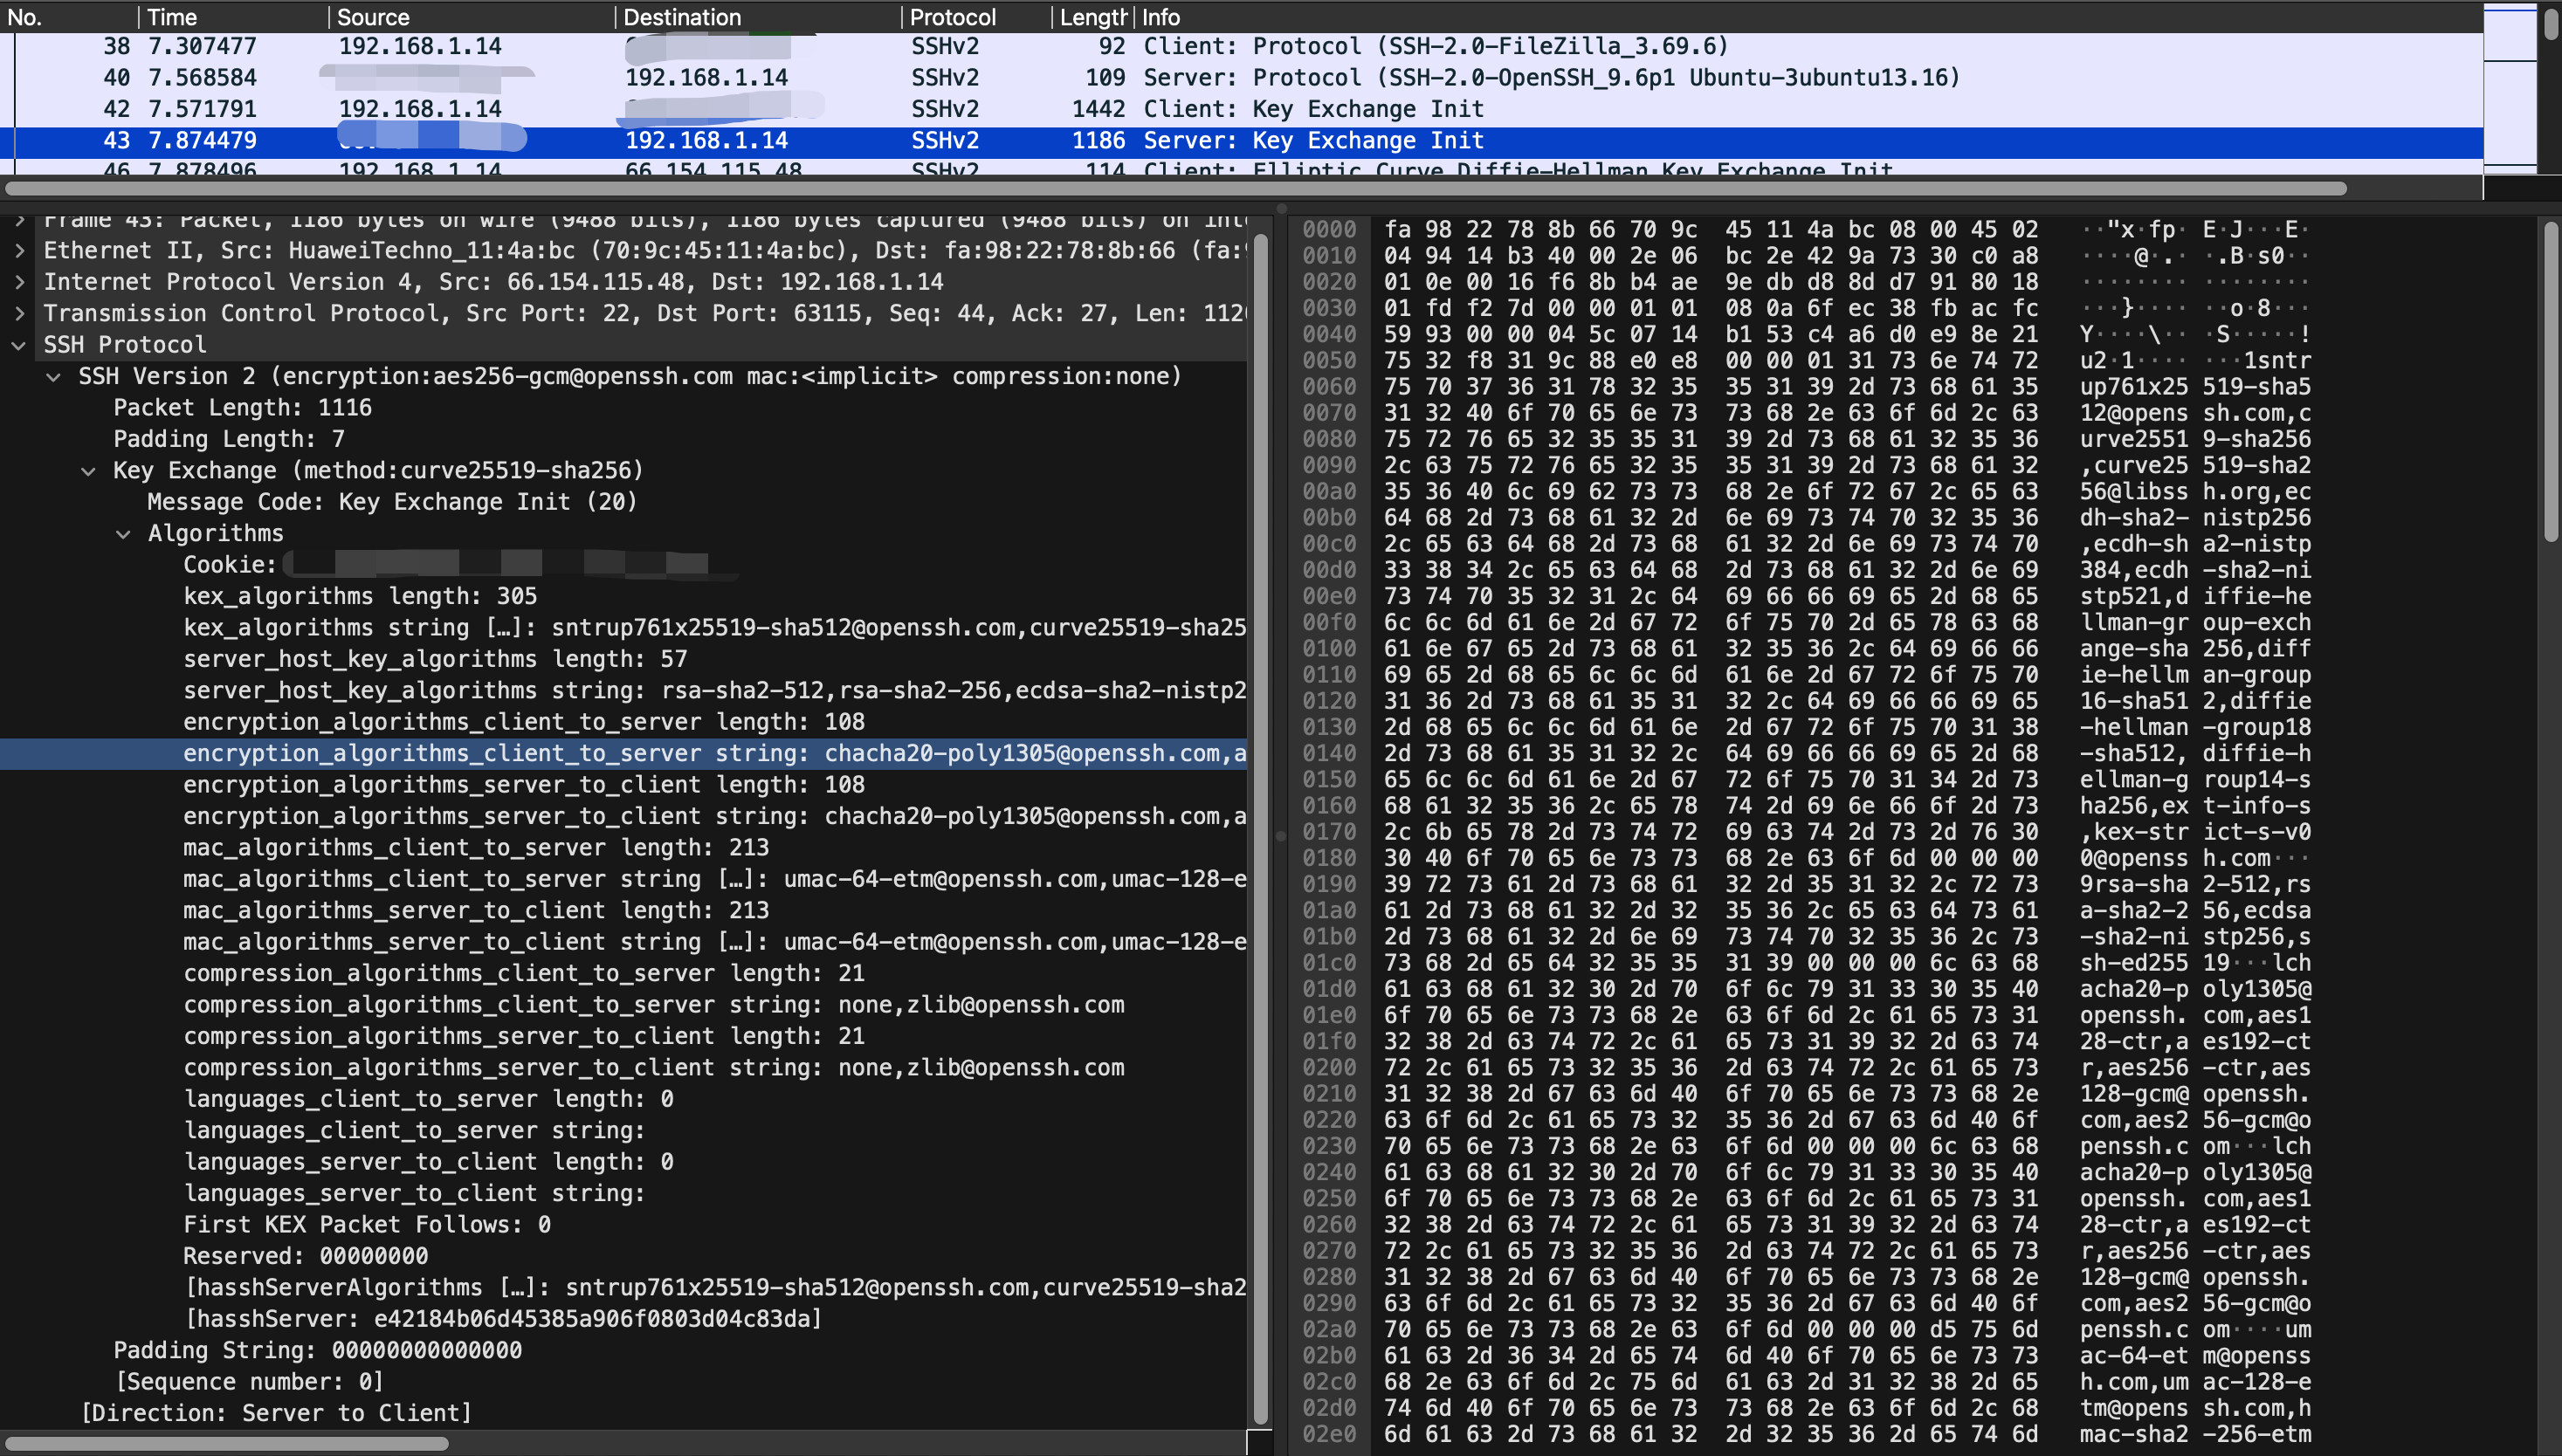
Task: Select the Cookie field row
Action: point(623,565)
